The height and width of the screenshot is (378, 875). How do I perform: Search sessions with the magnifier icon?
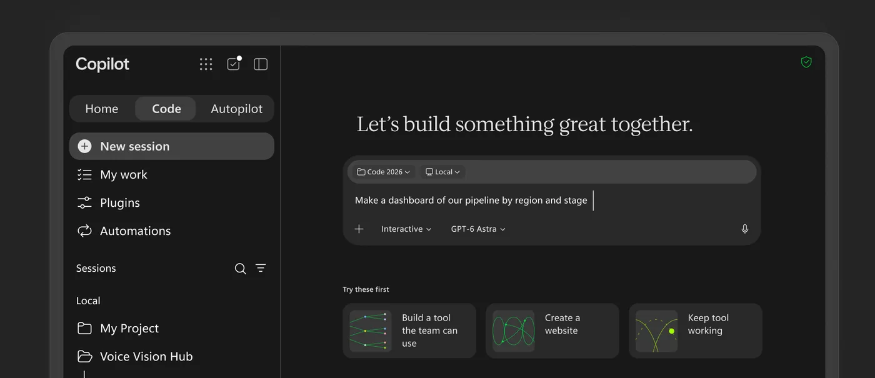(x=240, y=269)
